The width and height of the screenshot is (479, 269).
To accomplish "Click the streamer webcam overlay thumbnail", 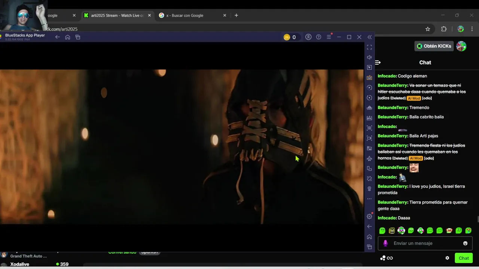I will pos(24,15).
